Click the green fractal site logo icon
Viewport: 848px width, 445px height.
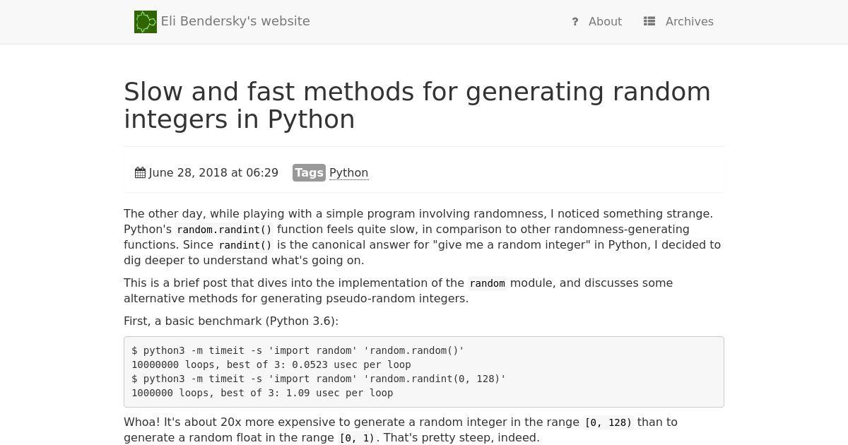146,22
